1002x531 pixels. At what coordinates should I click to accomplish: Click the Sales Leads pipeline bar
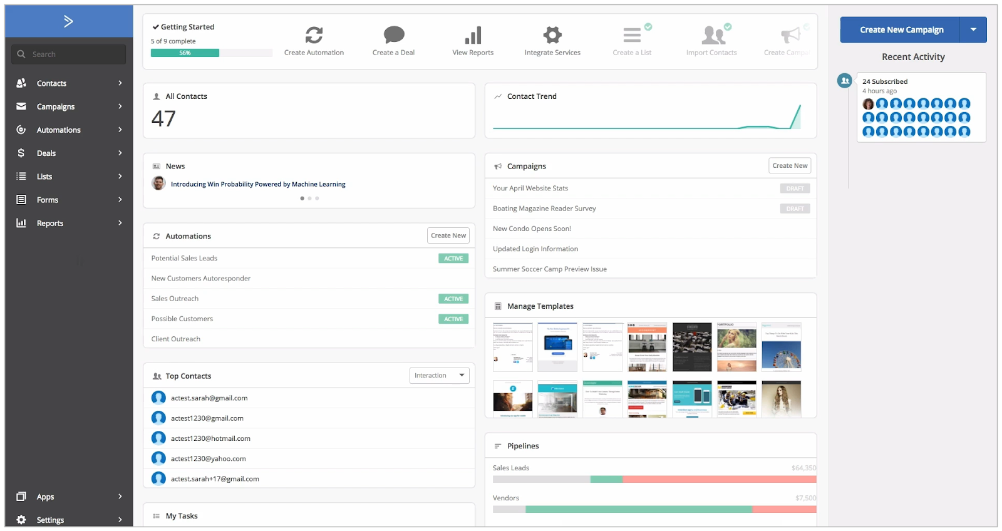tap(654, 480)
